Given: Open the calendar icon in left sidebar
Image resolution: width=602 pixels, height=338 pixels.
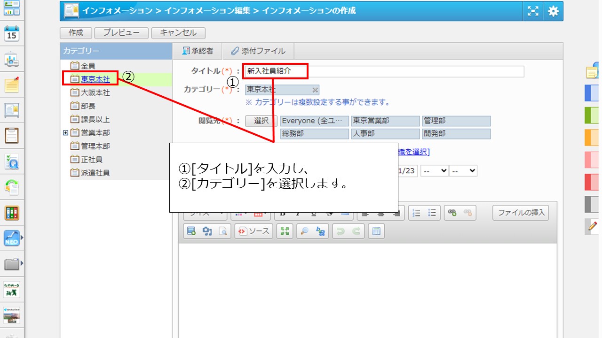Looking at the screenshot, I should [x=12, y=34].
